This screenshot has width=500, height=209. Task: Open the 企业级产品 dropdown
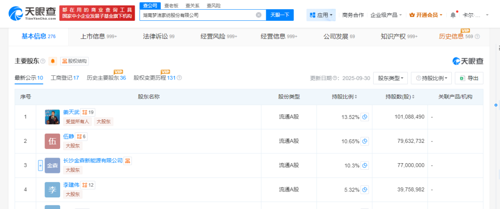point(386,15)
